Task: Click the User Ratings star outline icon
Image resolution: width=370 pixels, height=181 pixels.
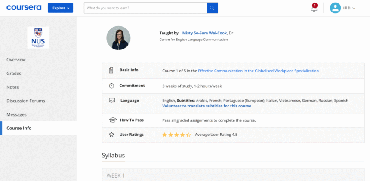Action: (111, 135)
